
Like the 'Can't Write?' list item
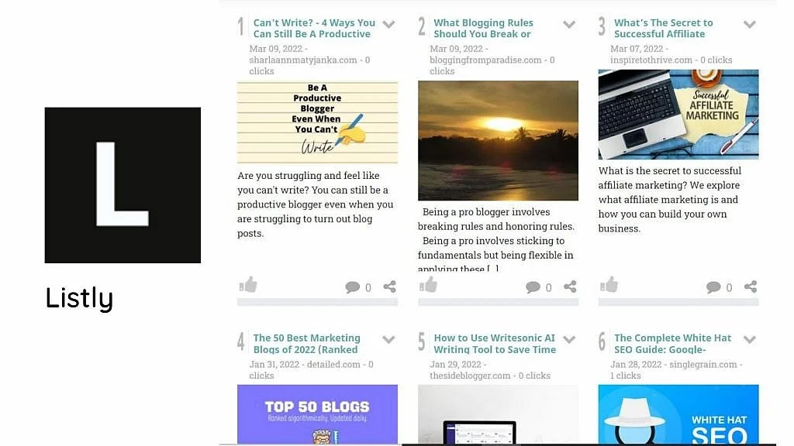(248, 285)
